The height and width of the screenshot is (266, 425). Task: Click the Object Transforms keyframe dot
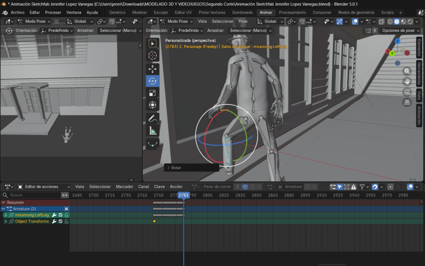tap(154, 222)
